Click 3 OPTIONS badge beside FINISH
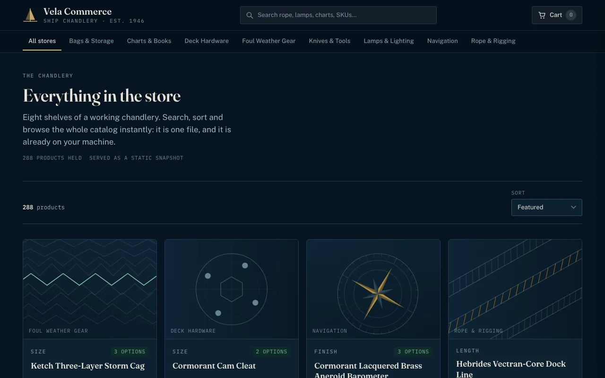 point(414,352)
